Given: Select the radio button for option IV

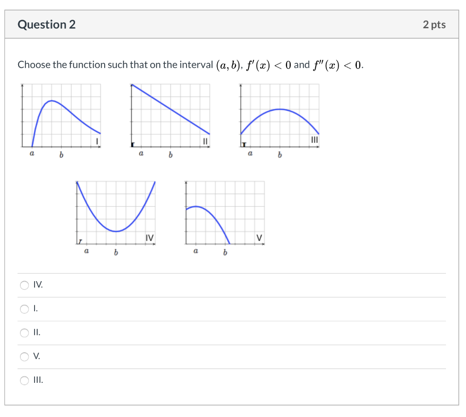Looking at the screenshot, I should [x=25, y=285].
